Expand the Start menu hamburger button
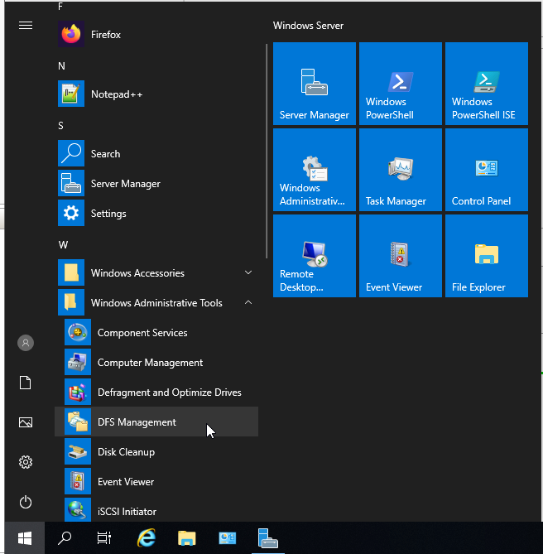The width and height of the screenshot is (543, 554). pyautogui.click(x=26, y=26)
